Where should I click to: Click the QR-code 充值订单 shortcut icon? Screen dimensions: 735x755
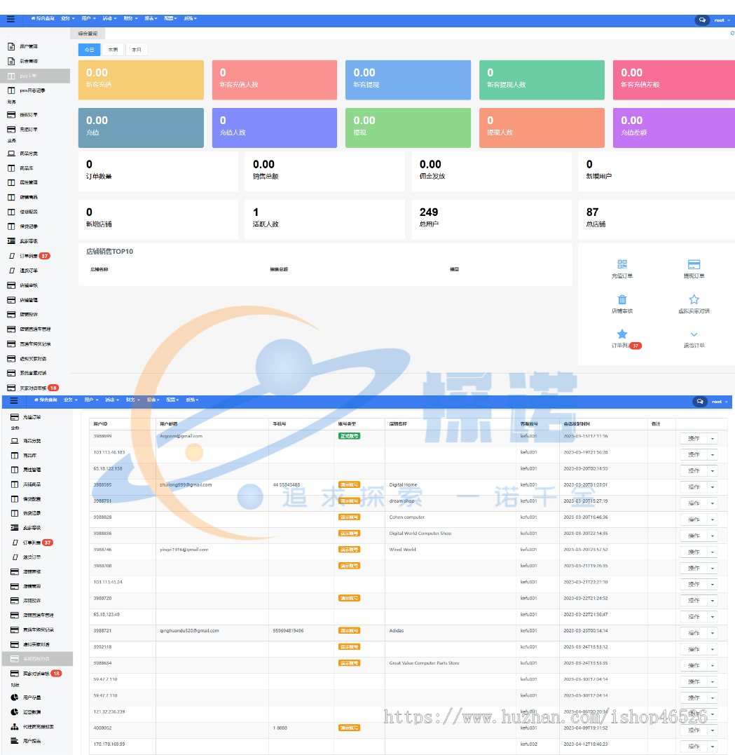pyautogui.click(x=622, y=264)
